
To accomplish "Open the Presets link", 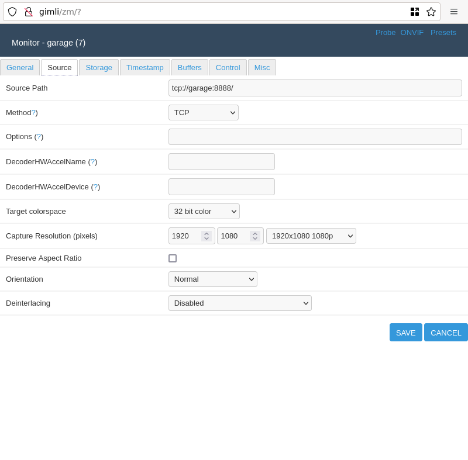I will click(443, 33).
